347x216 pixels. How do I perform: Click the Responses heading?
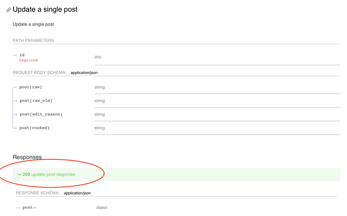click(27, 157)
